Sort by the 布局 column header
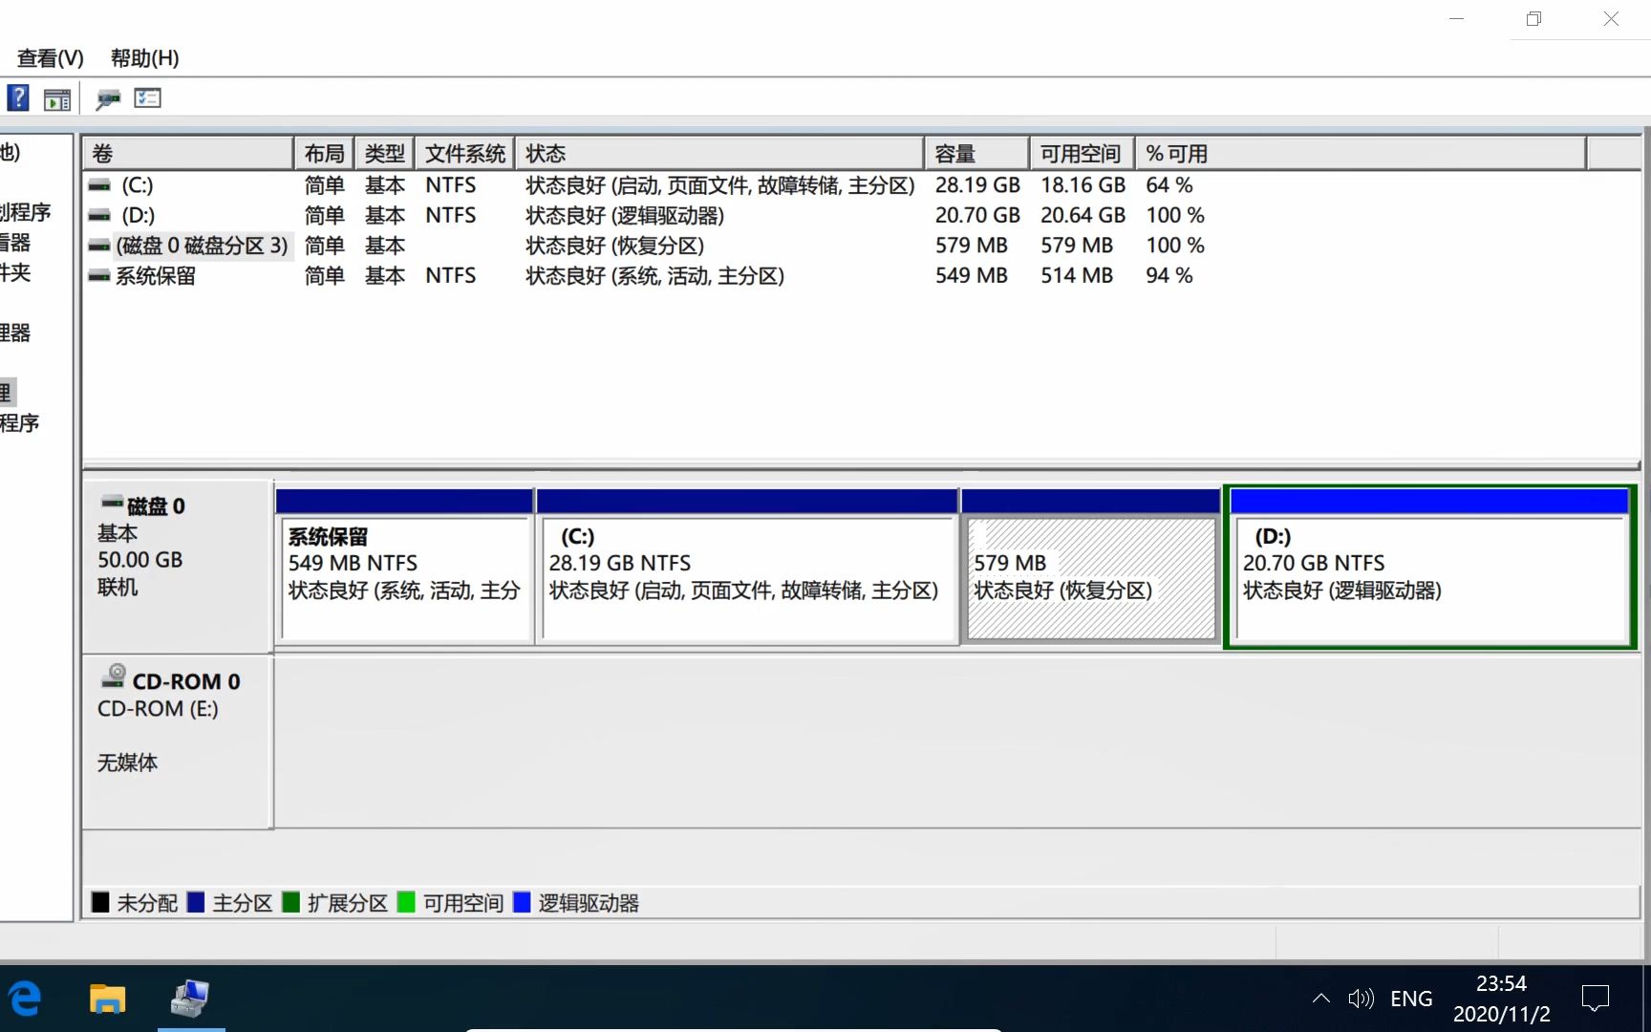This screenshot has height=1032, width=1651. (324, 154)
